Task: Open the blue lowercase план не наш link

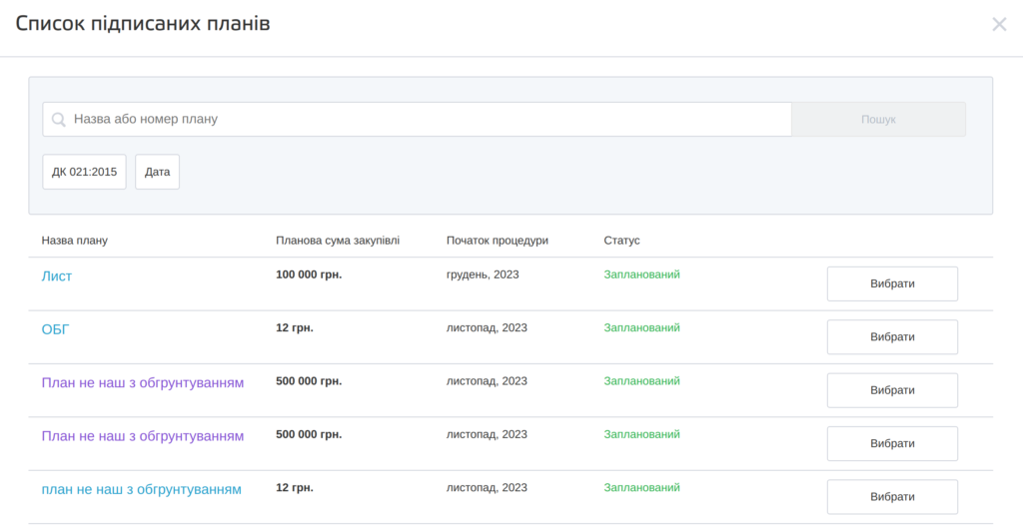Action: click(142, 489)
